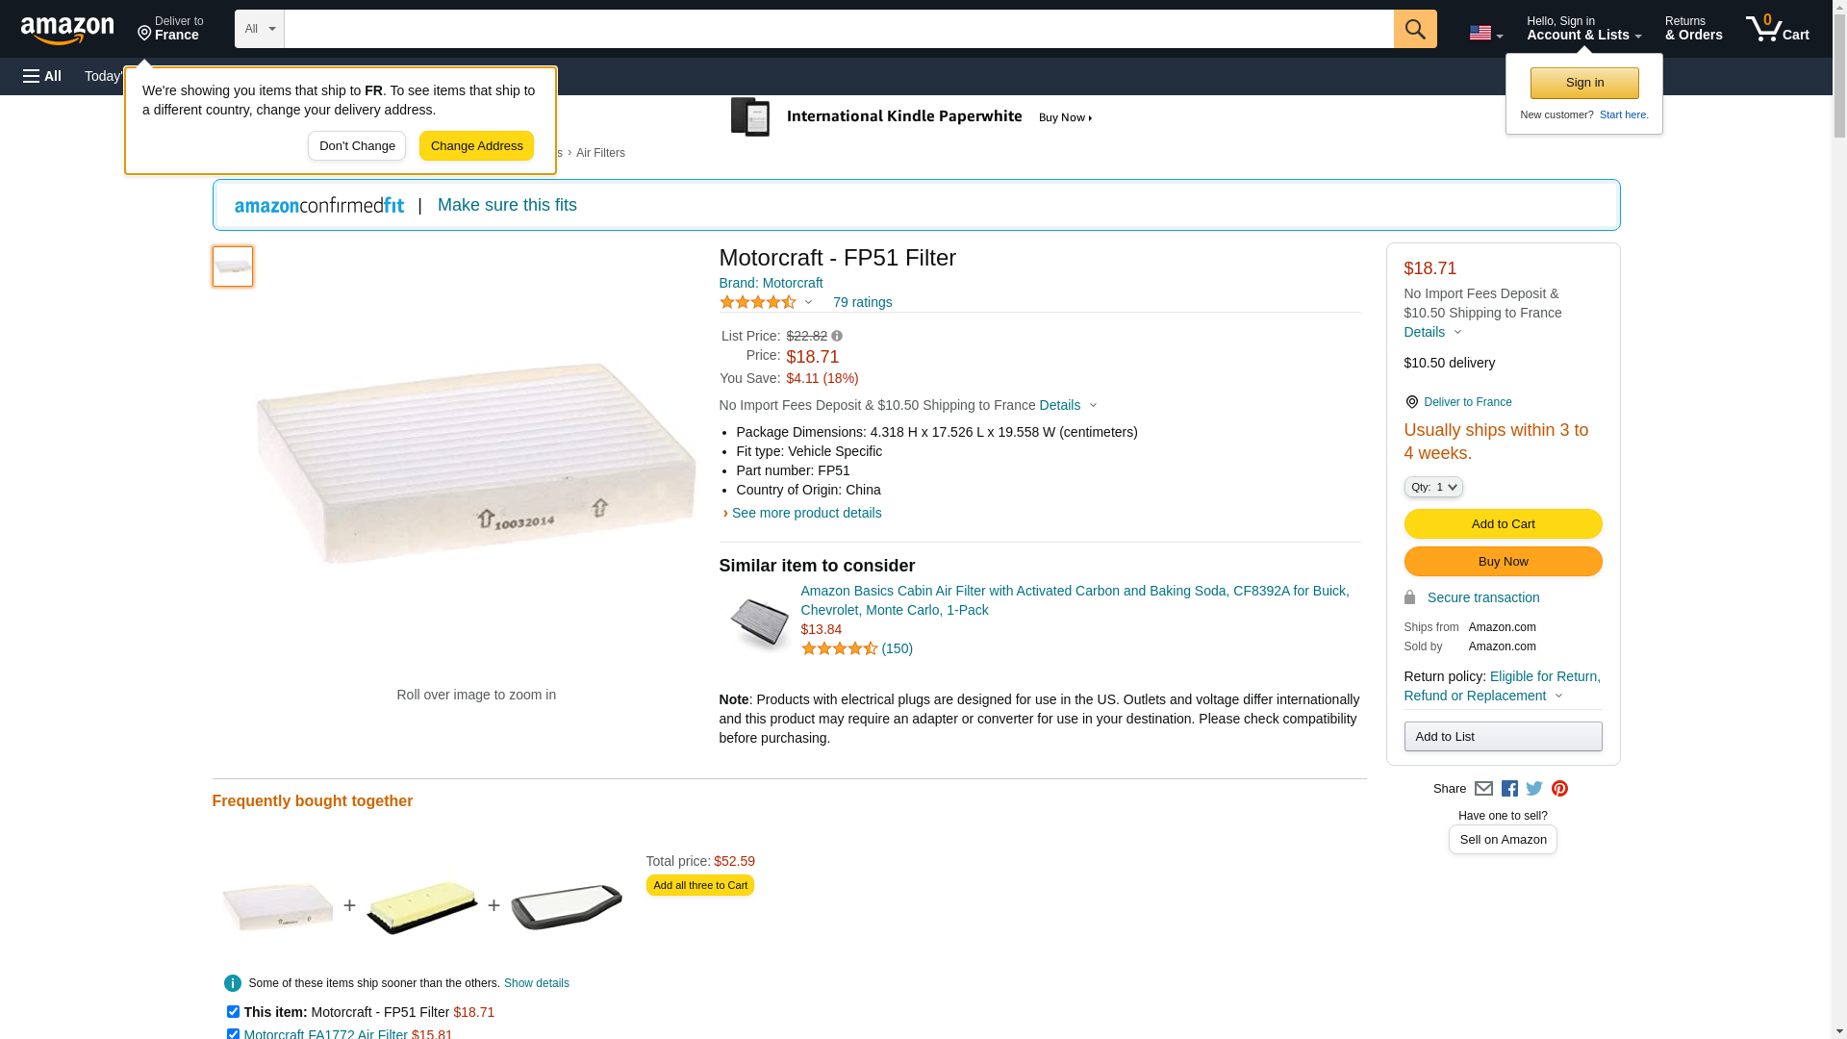Screen dimensions: 1847x1039
Task: Open the US flag language selector
Action: [1485, 33]
